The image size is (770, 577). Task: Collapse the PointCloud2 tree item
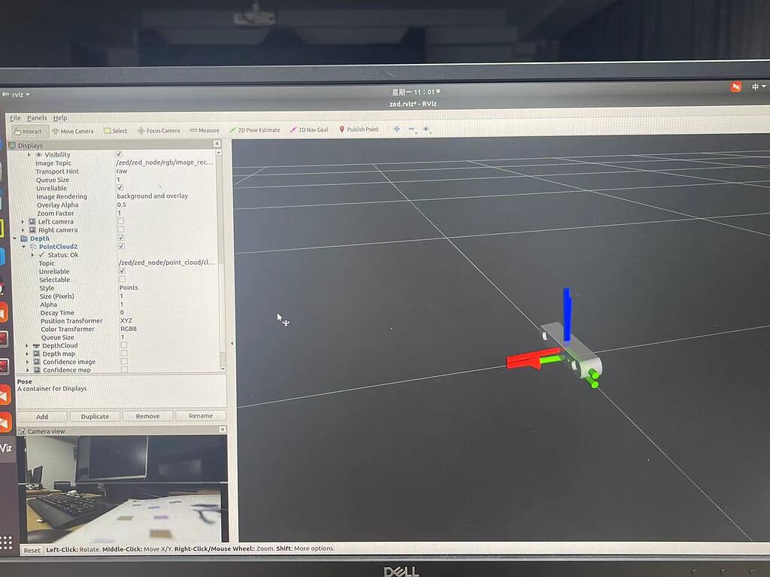pyautogui.click(x=23, y=246)
